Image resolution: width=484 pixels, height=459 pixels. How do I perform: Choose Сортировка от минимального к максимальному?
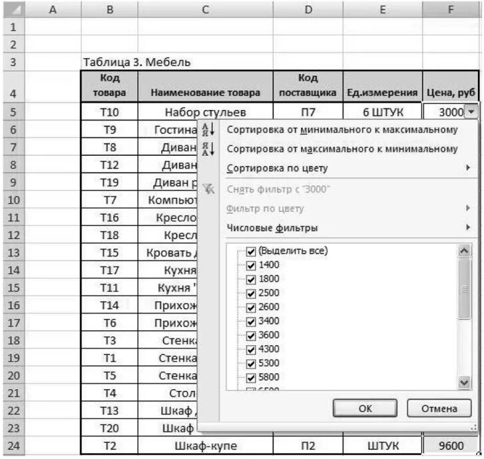[x=342, y=130]
